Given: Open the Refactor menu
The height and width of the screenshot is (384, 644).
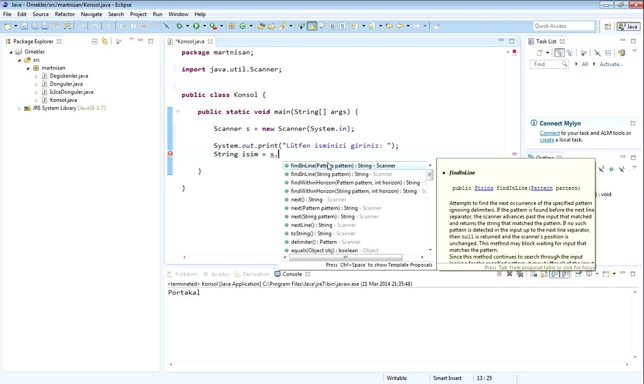Looking at the screenshot, I should point(65,14).
